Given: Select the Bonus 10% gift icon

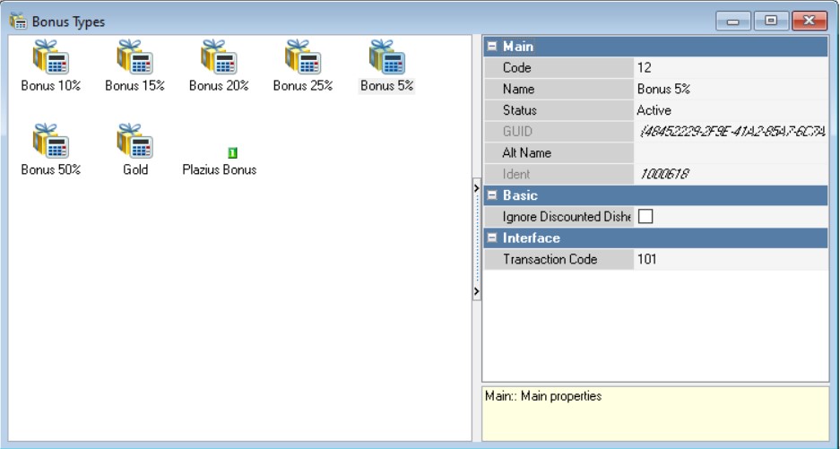Looking at the screenshot, I should pyautogui.click(x=50, y=57).
